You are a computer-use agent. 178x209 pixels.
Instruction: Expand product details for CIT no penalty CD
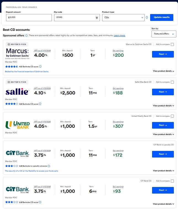coord(163,171)
